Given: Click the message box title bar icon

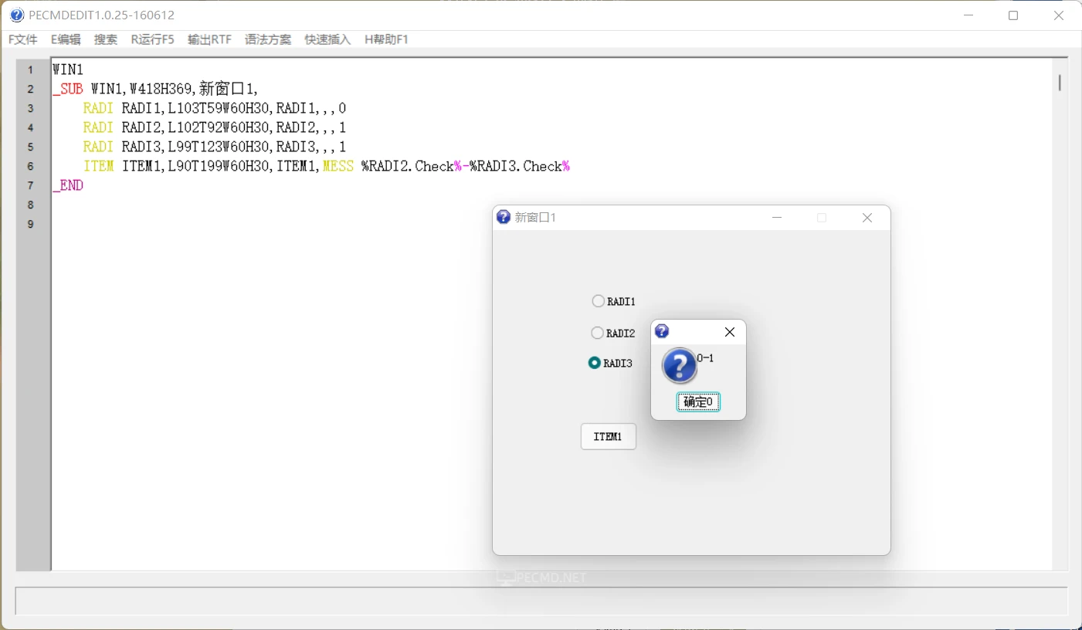Looking at the screenshot, I should 662,331.
